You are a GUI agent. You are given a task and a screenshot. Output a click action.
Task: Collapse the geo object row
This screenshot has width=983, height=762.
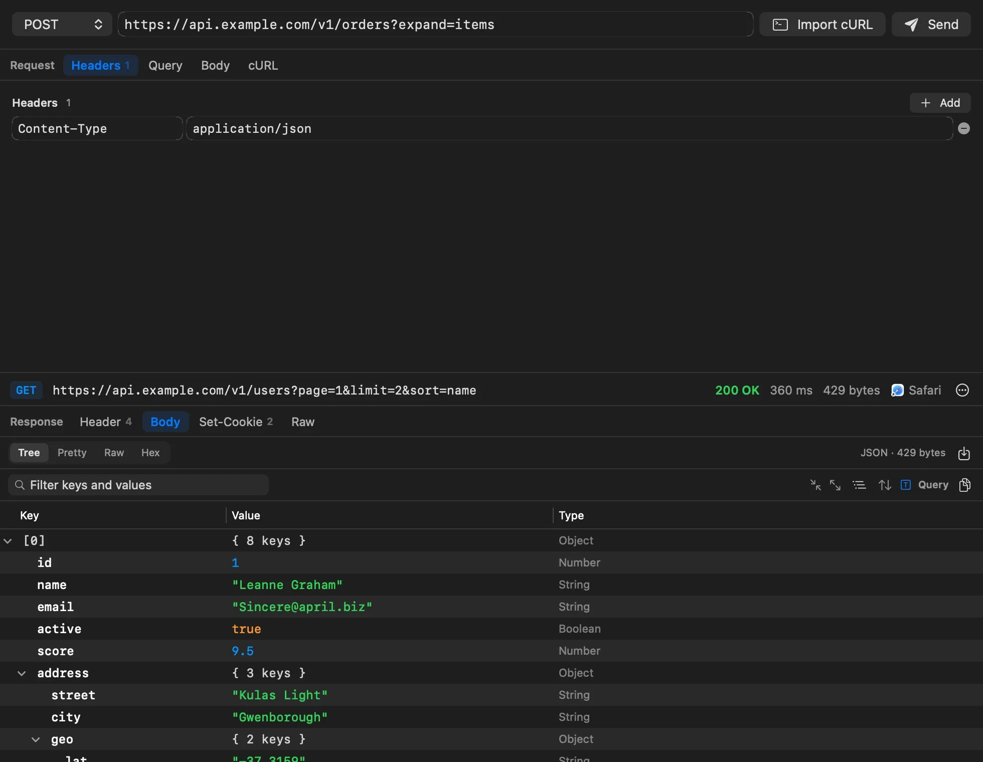[x=36, y=739]
